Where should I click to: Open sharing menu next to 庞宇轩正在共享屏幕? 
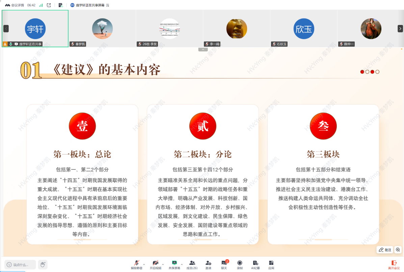(108, 5)
